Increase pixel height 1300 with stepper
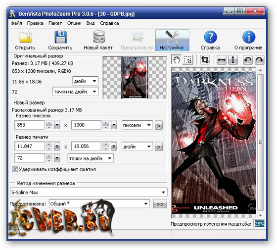The image size is (277, 250). coord(106,123)
